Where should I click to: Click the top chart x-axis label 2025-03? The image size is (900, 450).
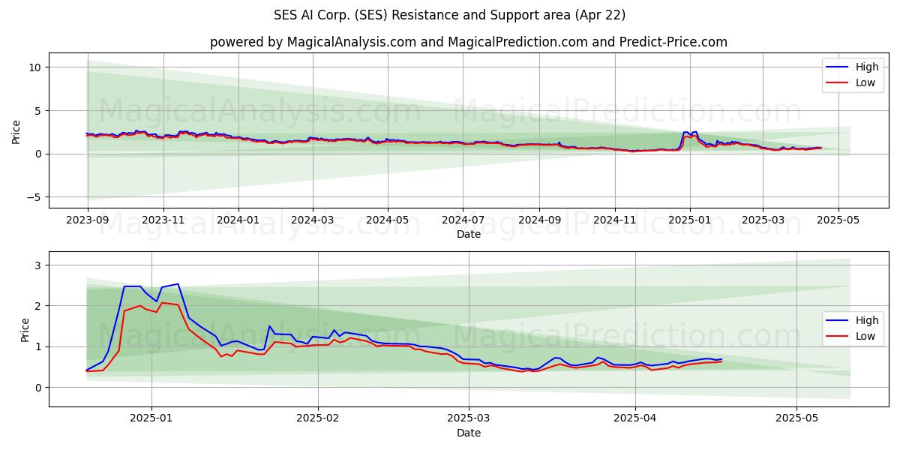[x=762, y=220]
